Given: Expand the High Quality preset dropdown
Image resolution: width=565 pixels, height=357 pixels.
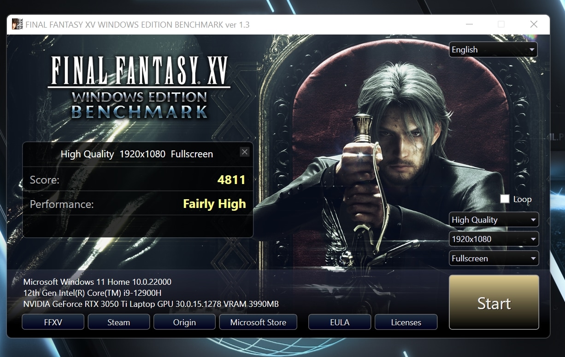Looking at the screenshot, I should (x=494, y=220).
